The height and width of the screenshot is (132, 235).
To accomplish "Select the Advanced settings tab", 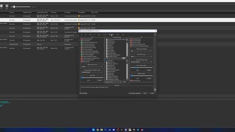I will [111, 34].
